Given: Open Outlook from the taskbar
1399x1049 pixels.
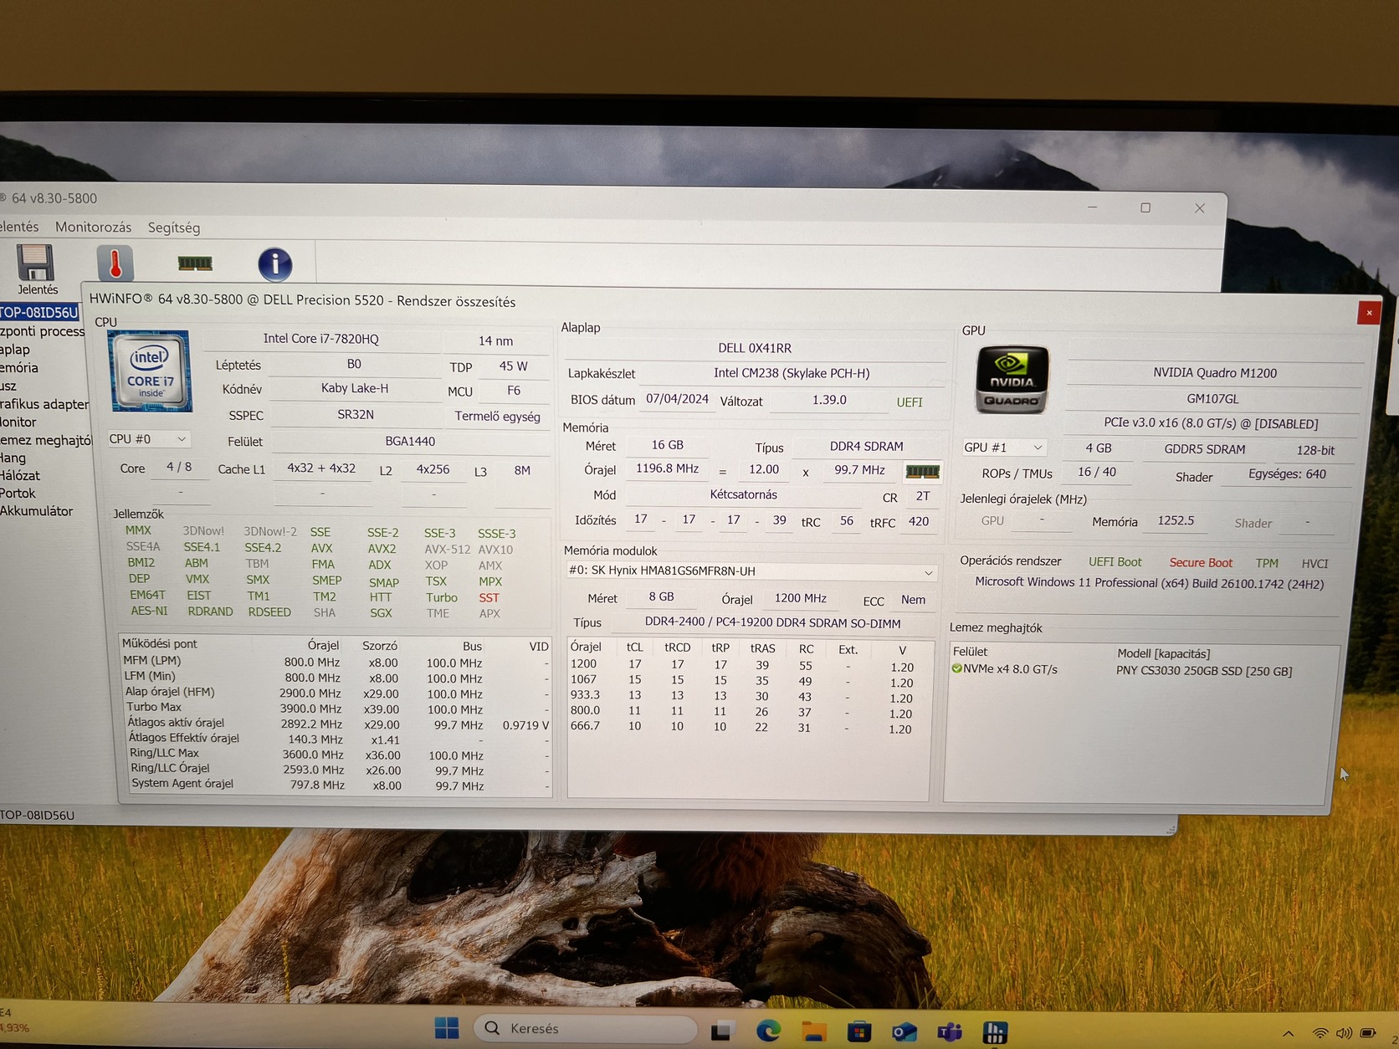Looking at the screenshot, I should click(x=904, y=1033).
